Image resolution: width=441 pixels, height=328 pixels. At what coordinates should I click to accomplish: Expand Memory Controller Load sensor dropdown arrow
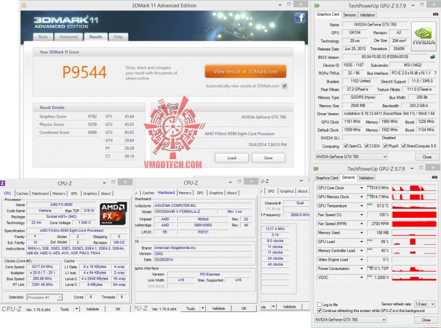coord(361,251)
